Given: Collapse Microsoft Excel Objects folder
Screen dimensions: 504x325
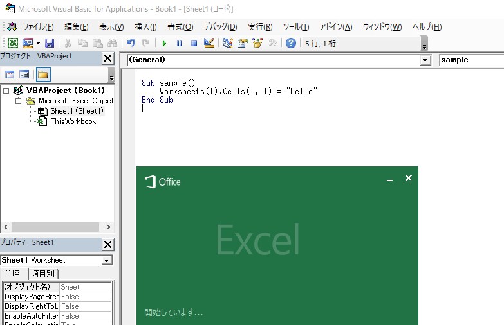Looking at the screenshot, I should click(x=18, y=101).
